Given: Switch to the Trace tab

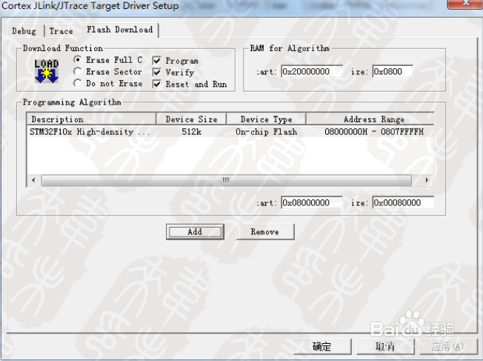Looking at the screenshot, I should pos(61,31).
